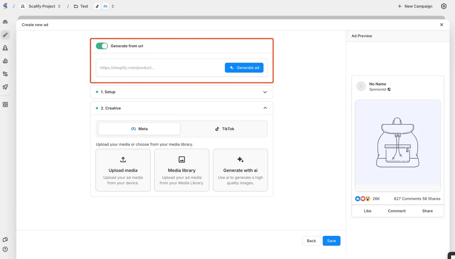Open the analytics bar-chart icon in sidebar

pyautogui.click(x=5, y=61)
